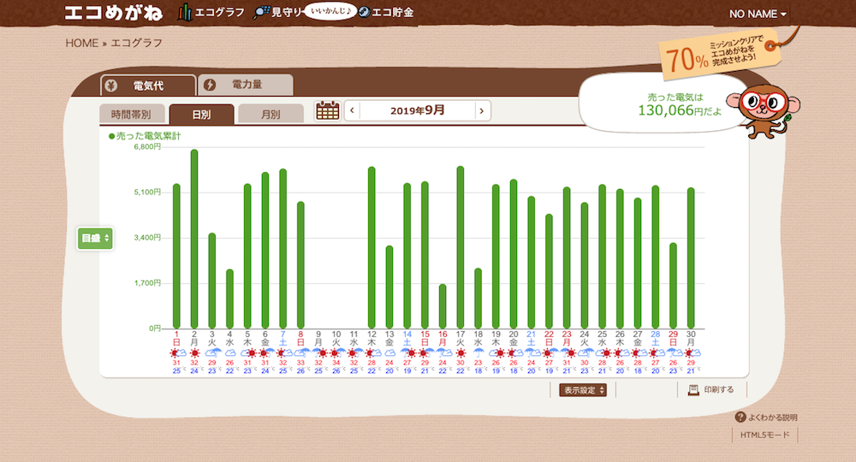
Task: Click the printer icon beside 印刷する
Action: tap(693, 389)
